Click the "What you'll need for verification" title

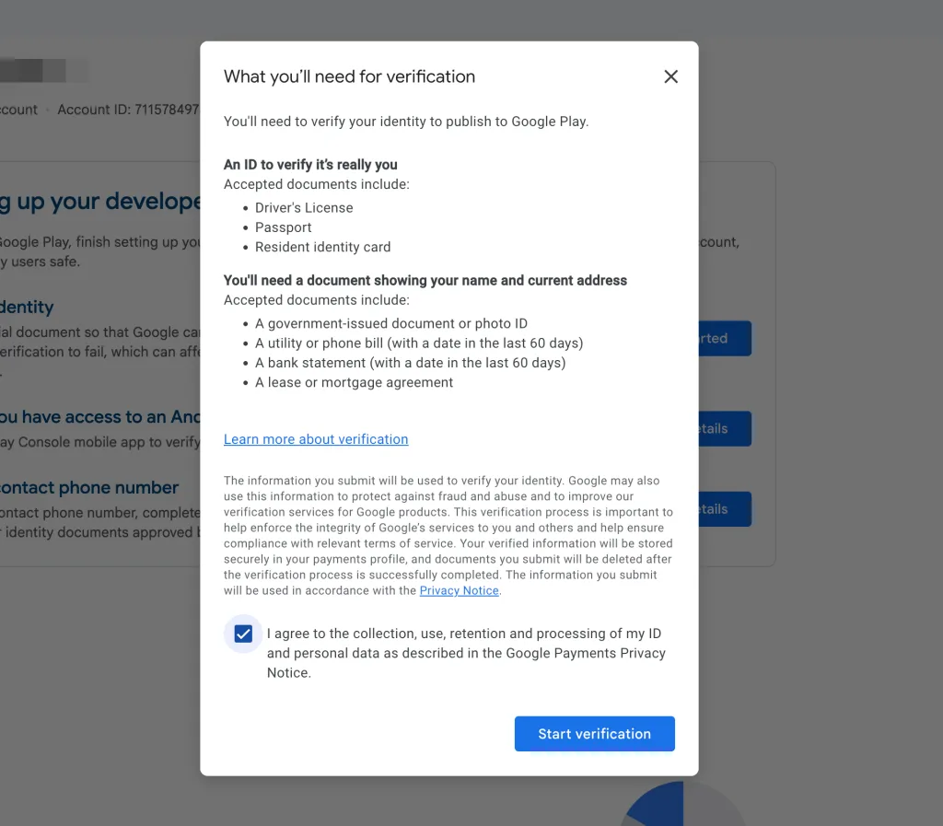click(349, 76)
